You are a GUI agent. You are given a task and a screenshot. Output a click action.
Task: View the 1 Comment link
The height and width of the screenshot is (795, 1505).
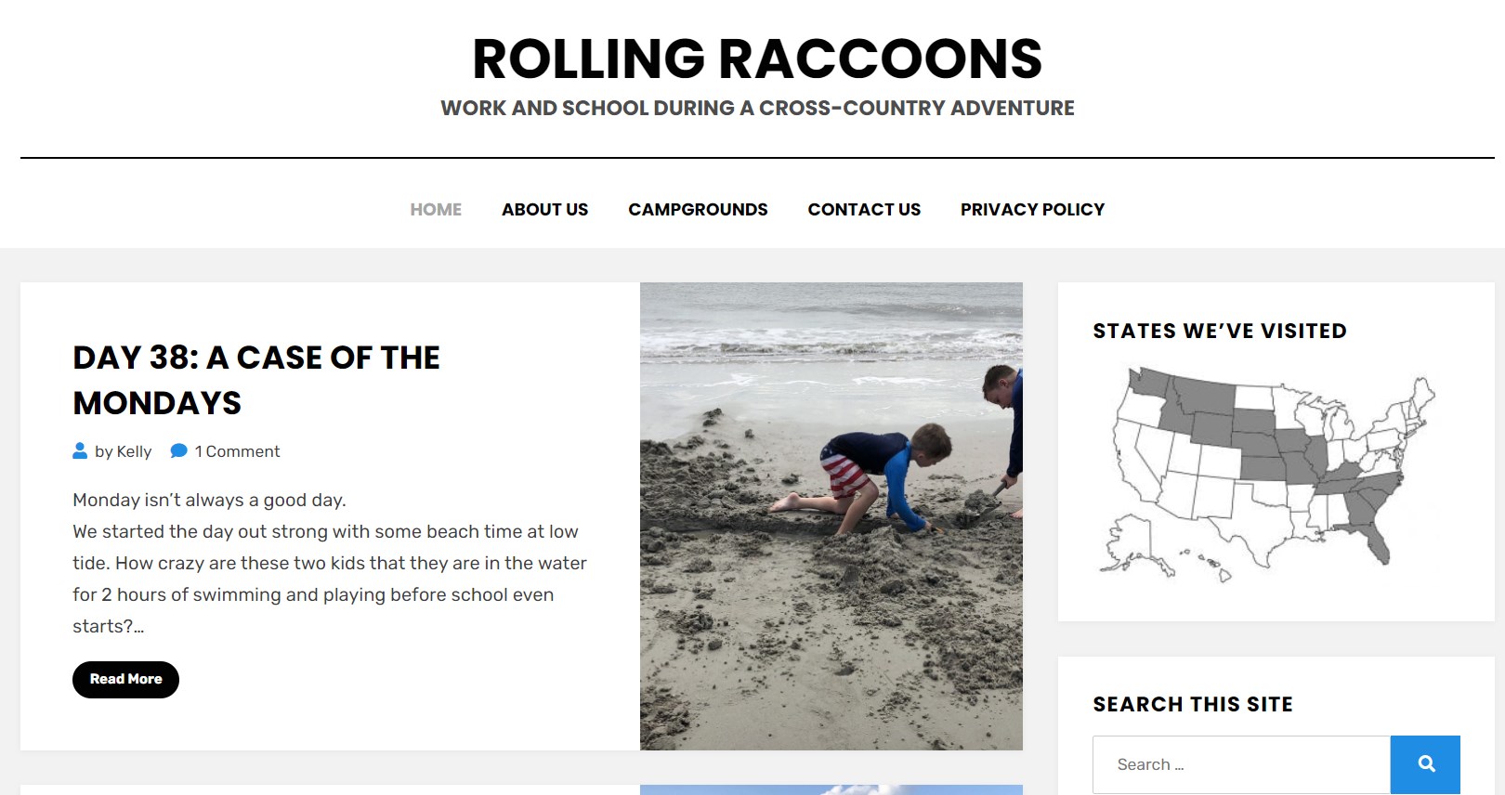pyautogui.click(x=237, y=451)
